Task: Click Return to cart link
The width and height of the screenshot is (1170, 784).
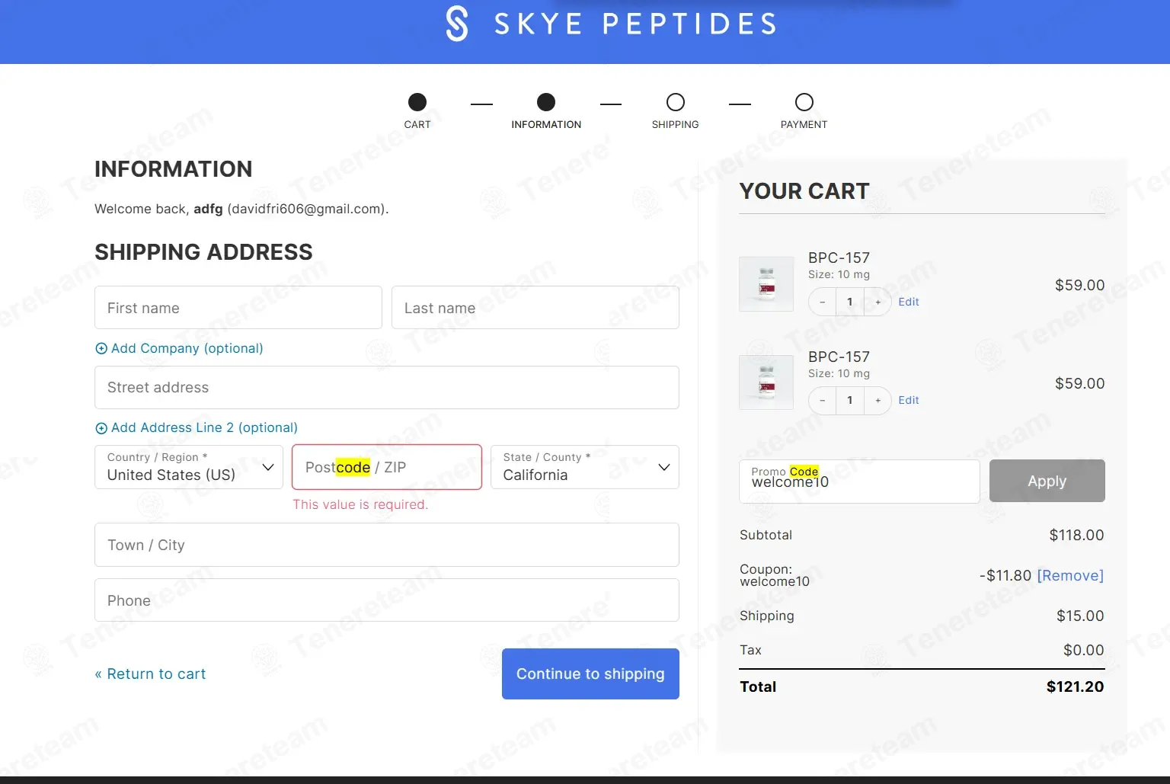Action: pos(150,674)
